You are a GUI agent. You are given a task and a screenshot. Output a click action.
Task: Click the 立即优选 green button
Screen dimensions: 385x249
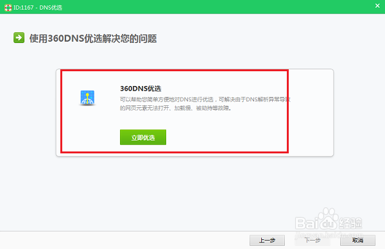pos(143,137)
